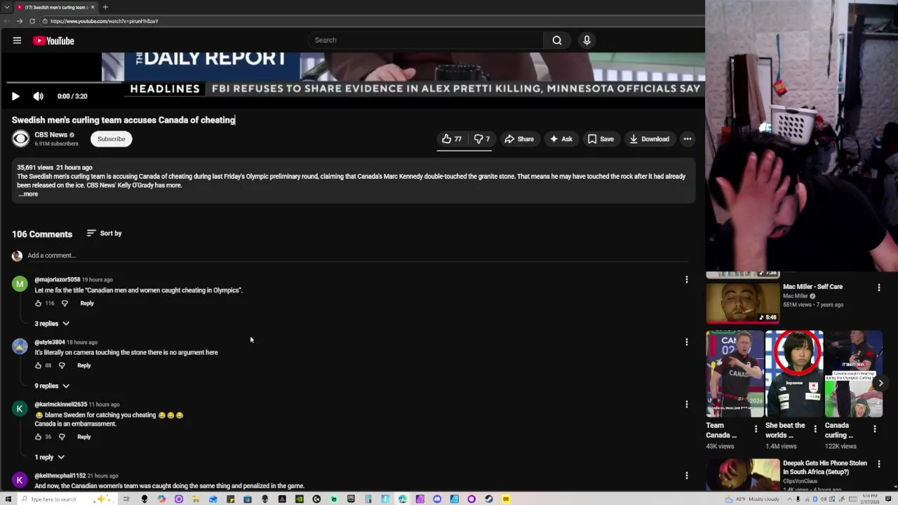Open options for She beat the worlds short
The image size is (898, 505).
(x=815, y=429)
